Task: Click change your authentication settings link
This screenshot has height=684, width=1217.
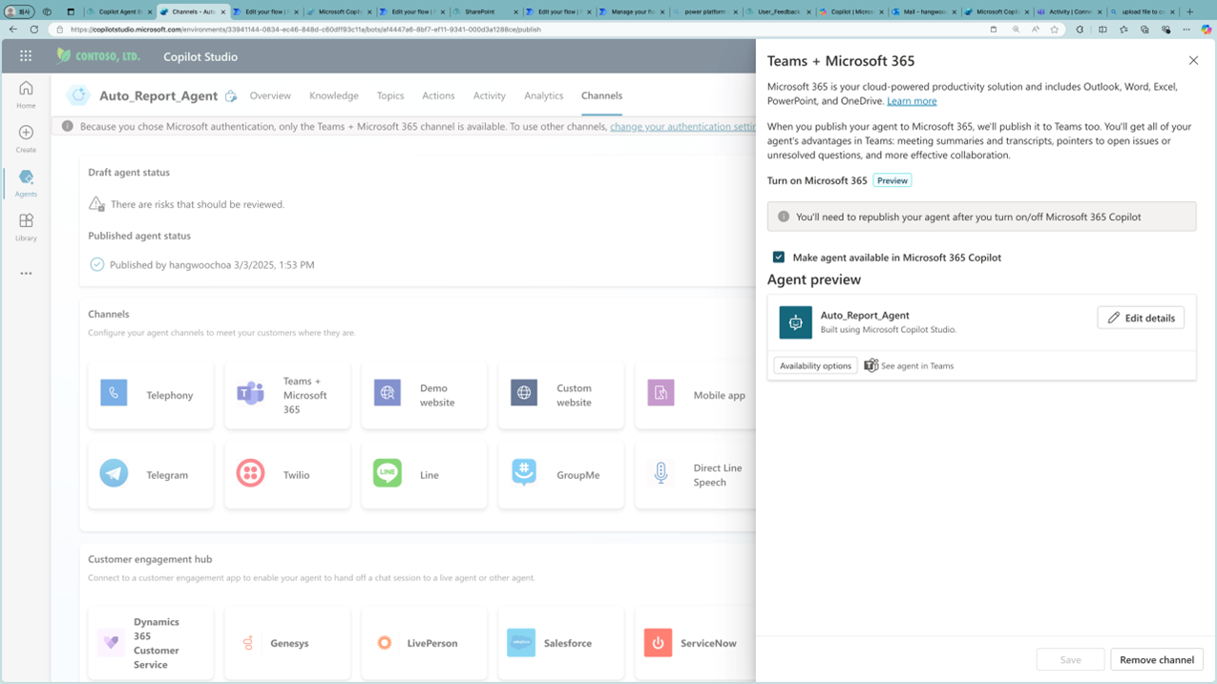Action: click(683, 126)
